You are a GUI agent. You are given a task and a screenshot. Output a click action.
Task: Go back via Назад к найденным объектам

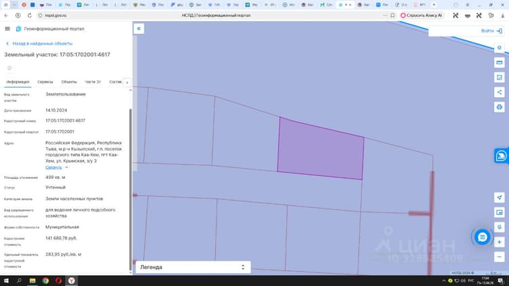[39, 43]
